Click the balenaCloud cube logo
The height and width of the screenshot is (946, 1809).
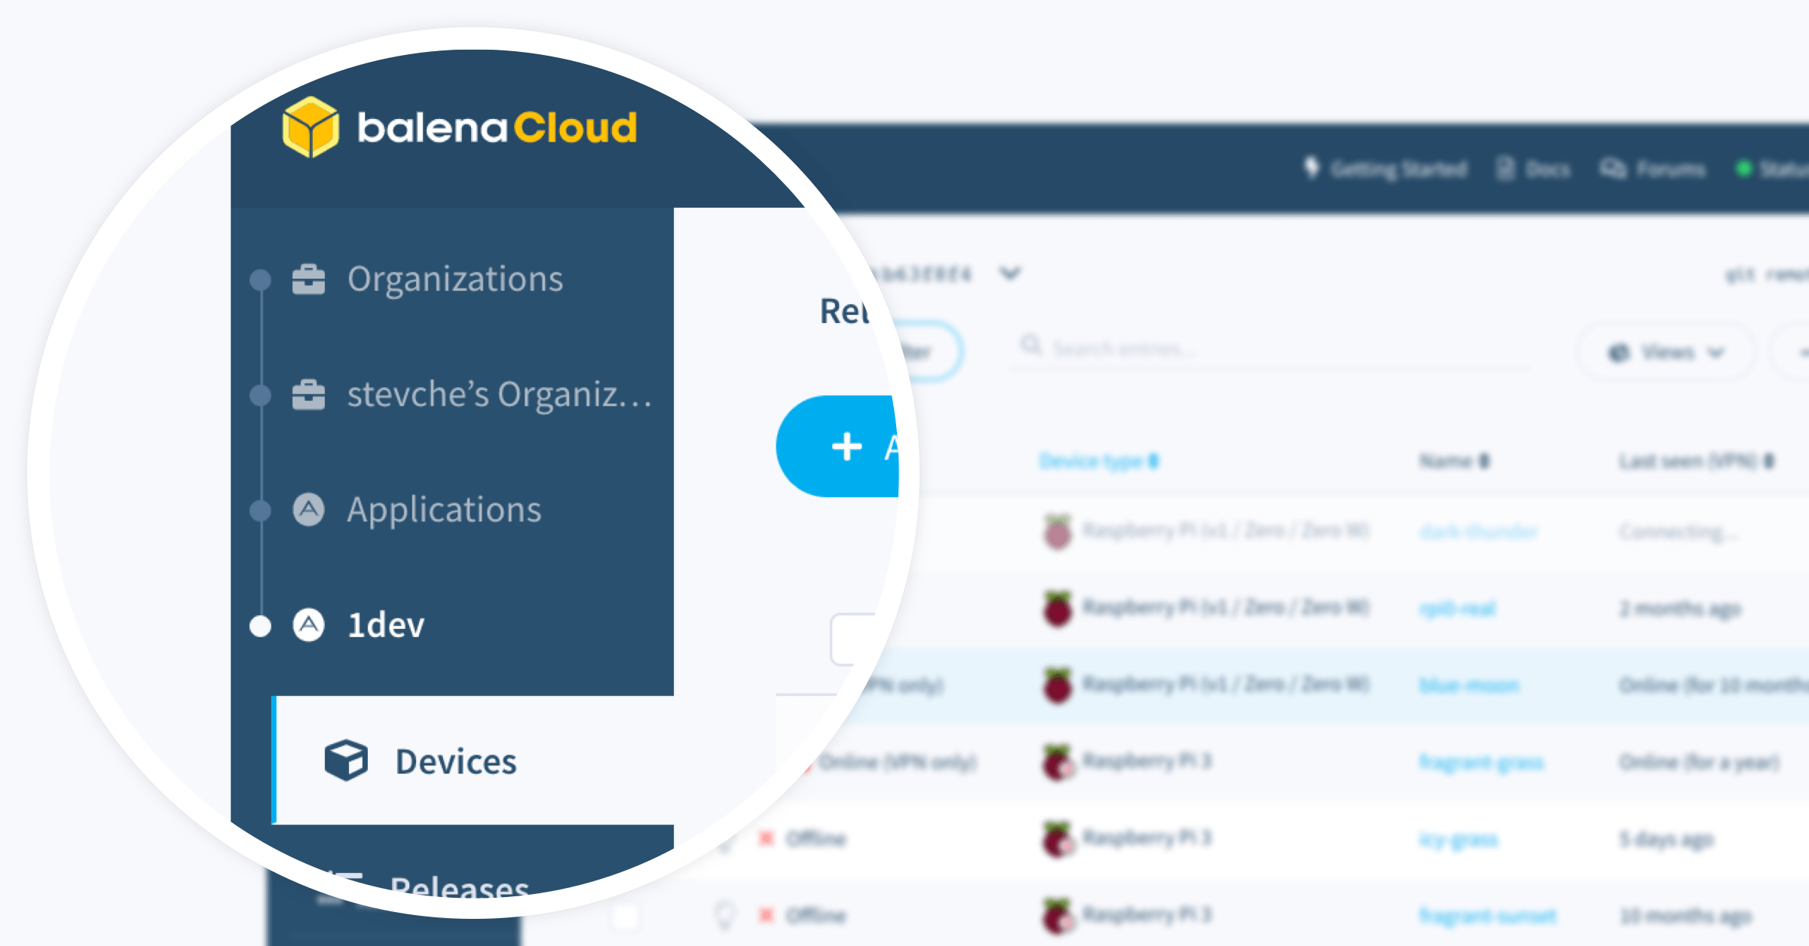click(310, 127)
